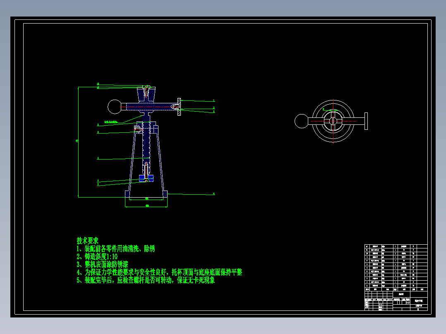The height and width of the screenshot is (334, 446).
Task: Select the line '2、铸造斜度1:10'
Action: point(97,257)
